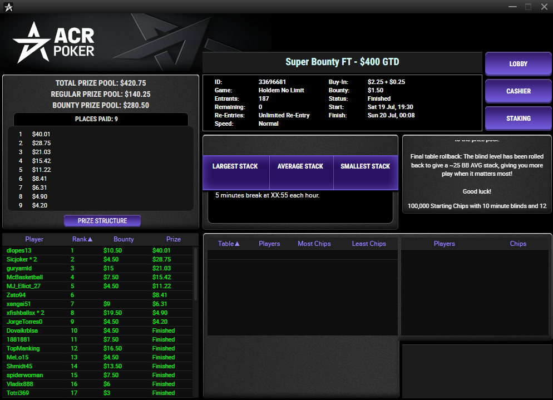The image size is (553, 400).
Task: Click the ACR Poker logo
Action: (53, 43)
